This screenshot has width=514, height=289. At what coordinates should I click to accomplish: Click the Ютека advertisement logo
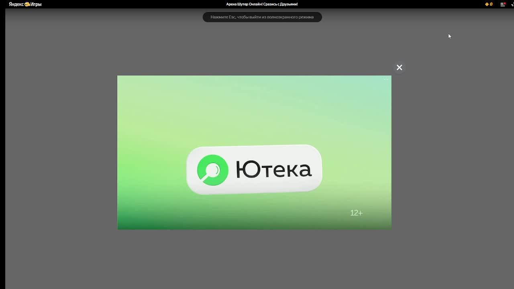254,169
